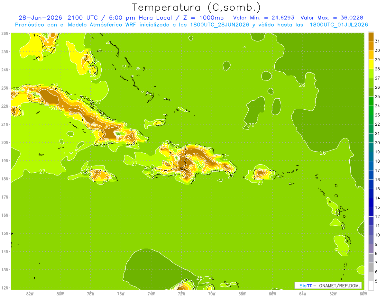Image resolution: width=386 pixels, height=298 pixels.
Task: Click the '30' contour label over eastern Cuba
Action: click(x=107, y=127)
